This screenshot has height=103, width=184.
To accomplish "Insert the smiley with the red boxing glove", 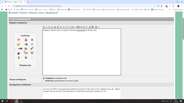I will [20, 49].
